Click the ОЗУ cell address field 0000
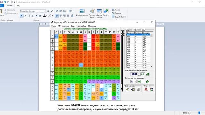205x115 pixels. click(134, 74)
